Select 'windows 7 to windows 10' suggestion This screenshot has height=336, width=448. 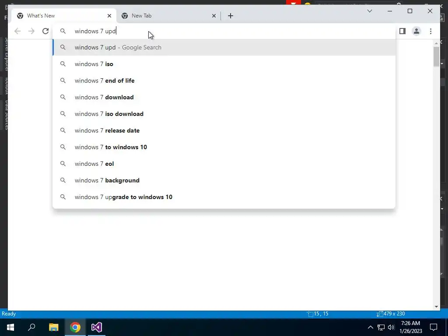(224, 147)
